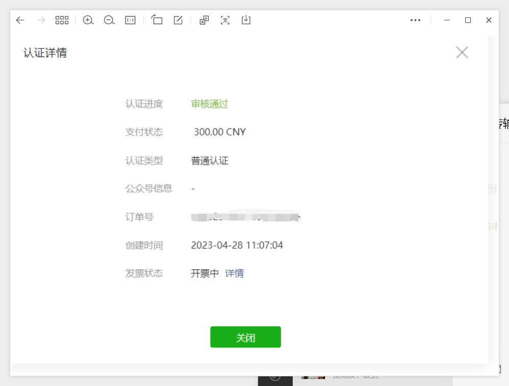Zoom out of the image
Image resolution: width=509 pixels, height=386 pixels.
coord(109,20)
